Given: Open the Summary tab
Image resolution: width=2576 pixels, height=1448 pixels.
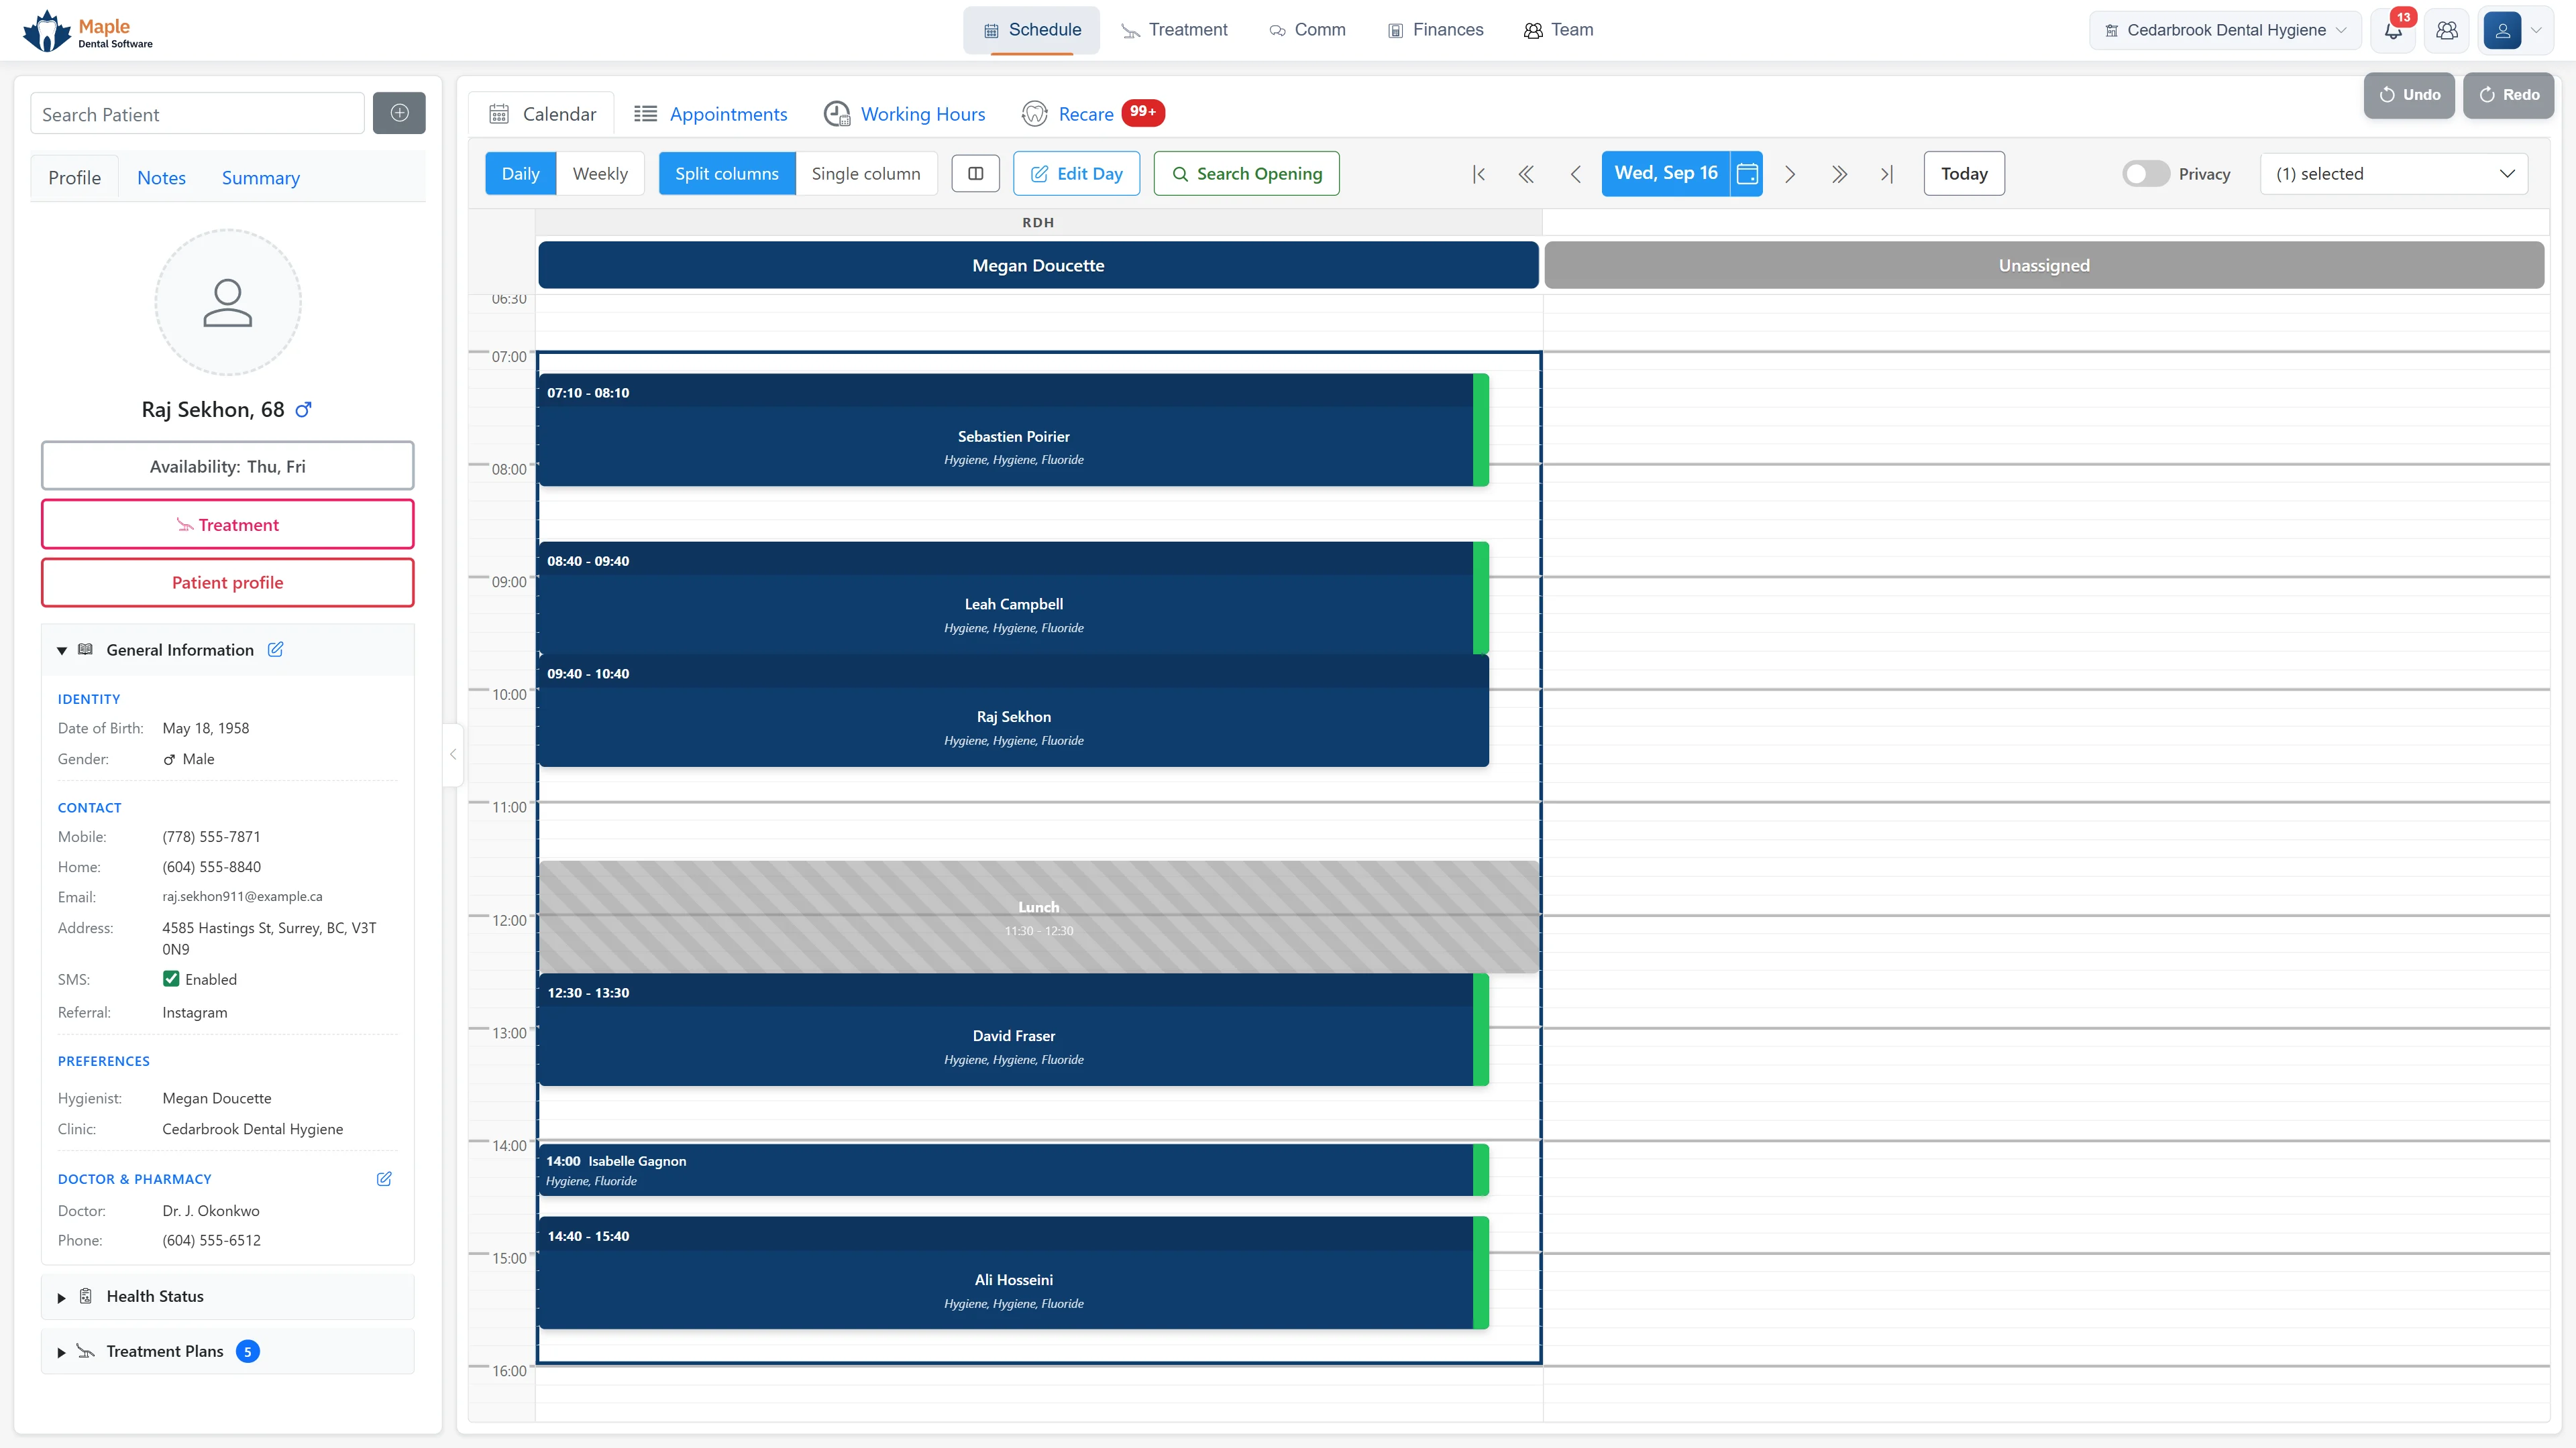Looking at the screenshot, I should [x=260, y=178].
